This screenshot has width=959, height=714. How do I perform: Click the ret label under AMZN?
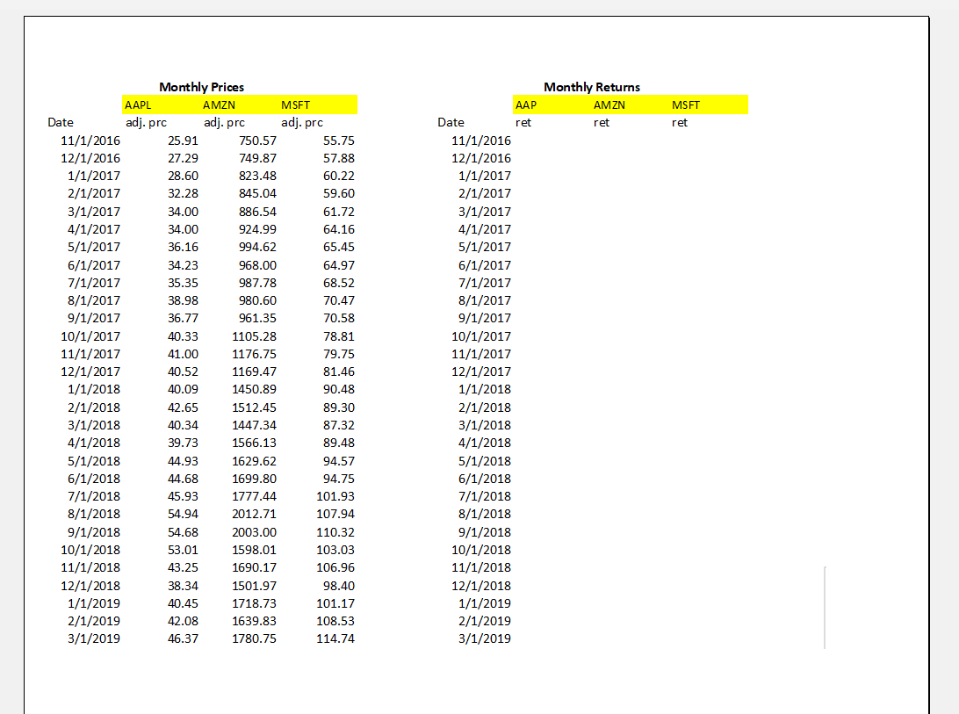[x=601, y=122]
